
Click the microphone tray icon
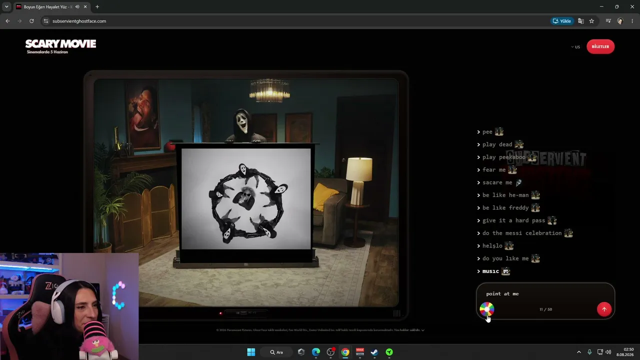(589, 352)
